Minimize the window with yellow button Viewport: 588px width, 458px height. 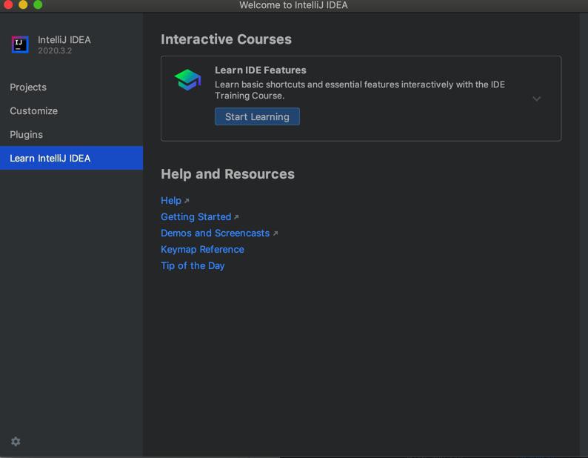pos(23,4)
